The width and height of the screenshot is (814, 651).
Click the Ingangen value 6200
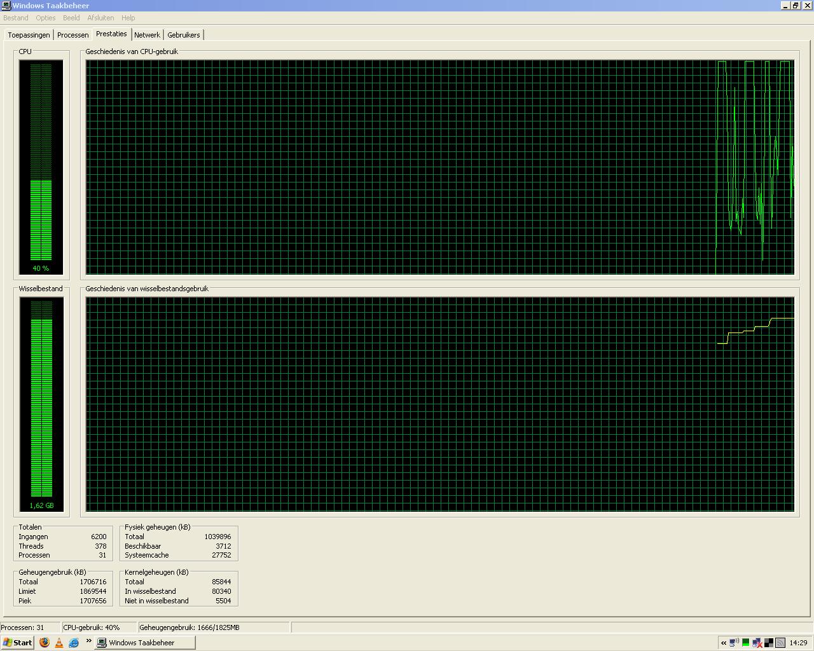pyautogui.click(x=99, y=537)
